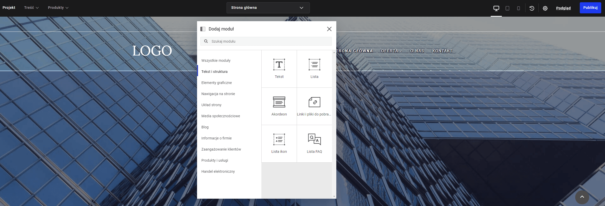Click the panel layout icon beside Dodaj moduł
Viewport: 605px width, 206px height.
pyautogui.click(x=203, y=29)
